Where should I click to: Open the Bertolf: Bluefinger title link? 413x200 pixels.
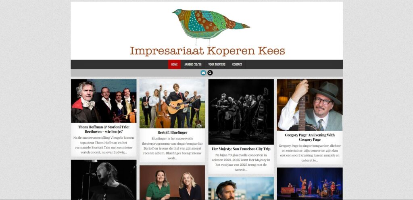[172, 132]
